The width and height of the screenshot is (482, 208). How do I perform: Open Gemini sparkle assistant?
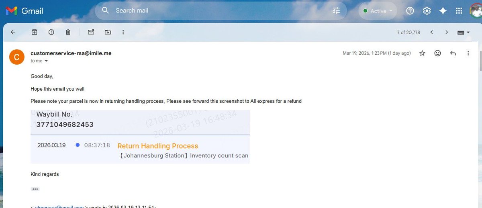[x=443, y=11]
